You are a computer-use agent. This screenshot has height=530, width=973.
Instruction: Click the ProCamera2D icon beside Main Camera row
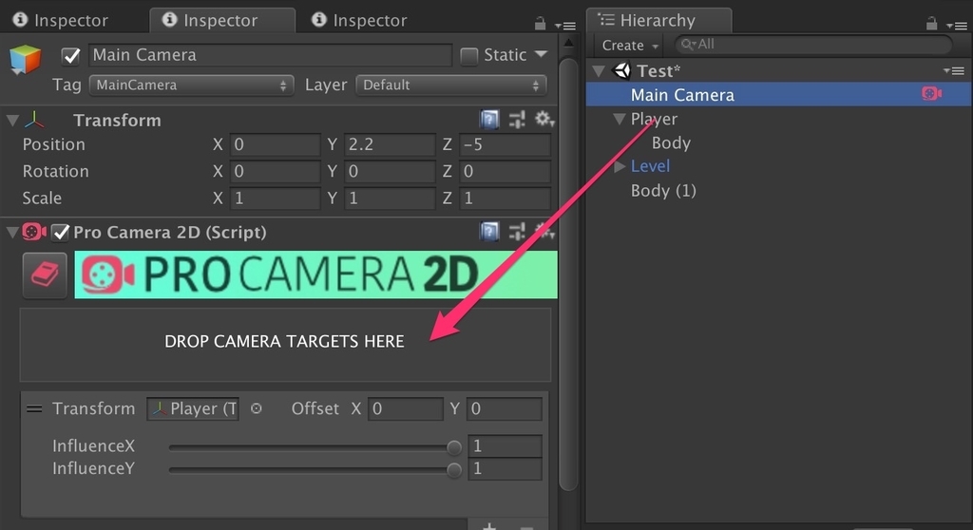931,94
